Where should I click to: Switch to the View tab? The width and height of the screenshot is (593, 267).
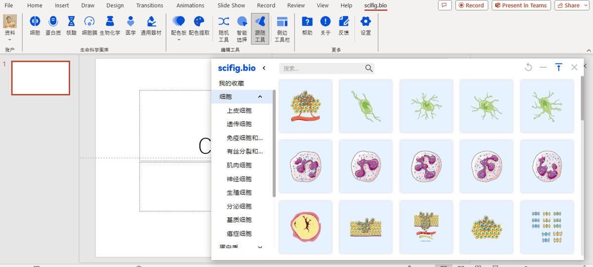tap(323, 5)
